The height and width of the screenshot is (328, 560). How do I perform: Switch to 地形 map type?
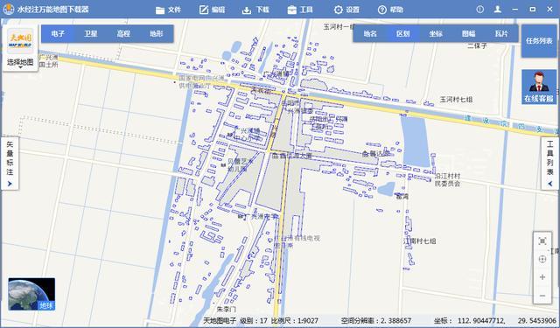tap(157, 33)
